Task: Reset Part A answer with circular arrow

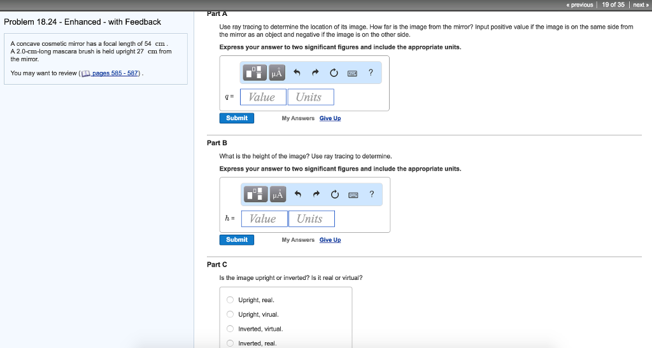Action: point(334,73)
